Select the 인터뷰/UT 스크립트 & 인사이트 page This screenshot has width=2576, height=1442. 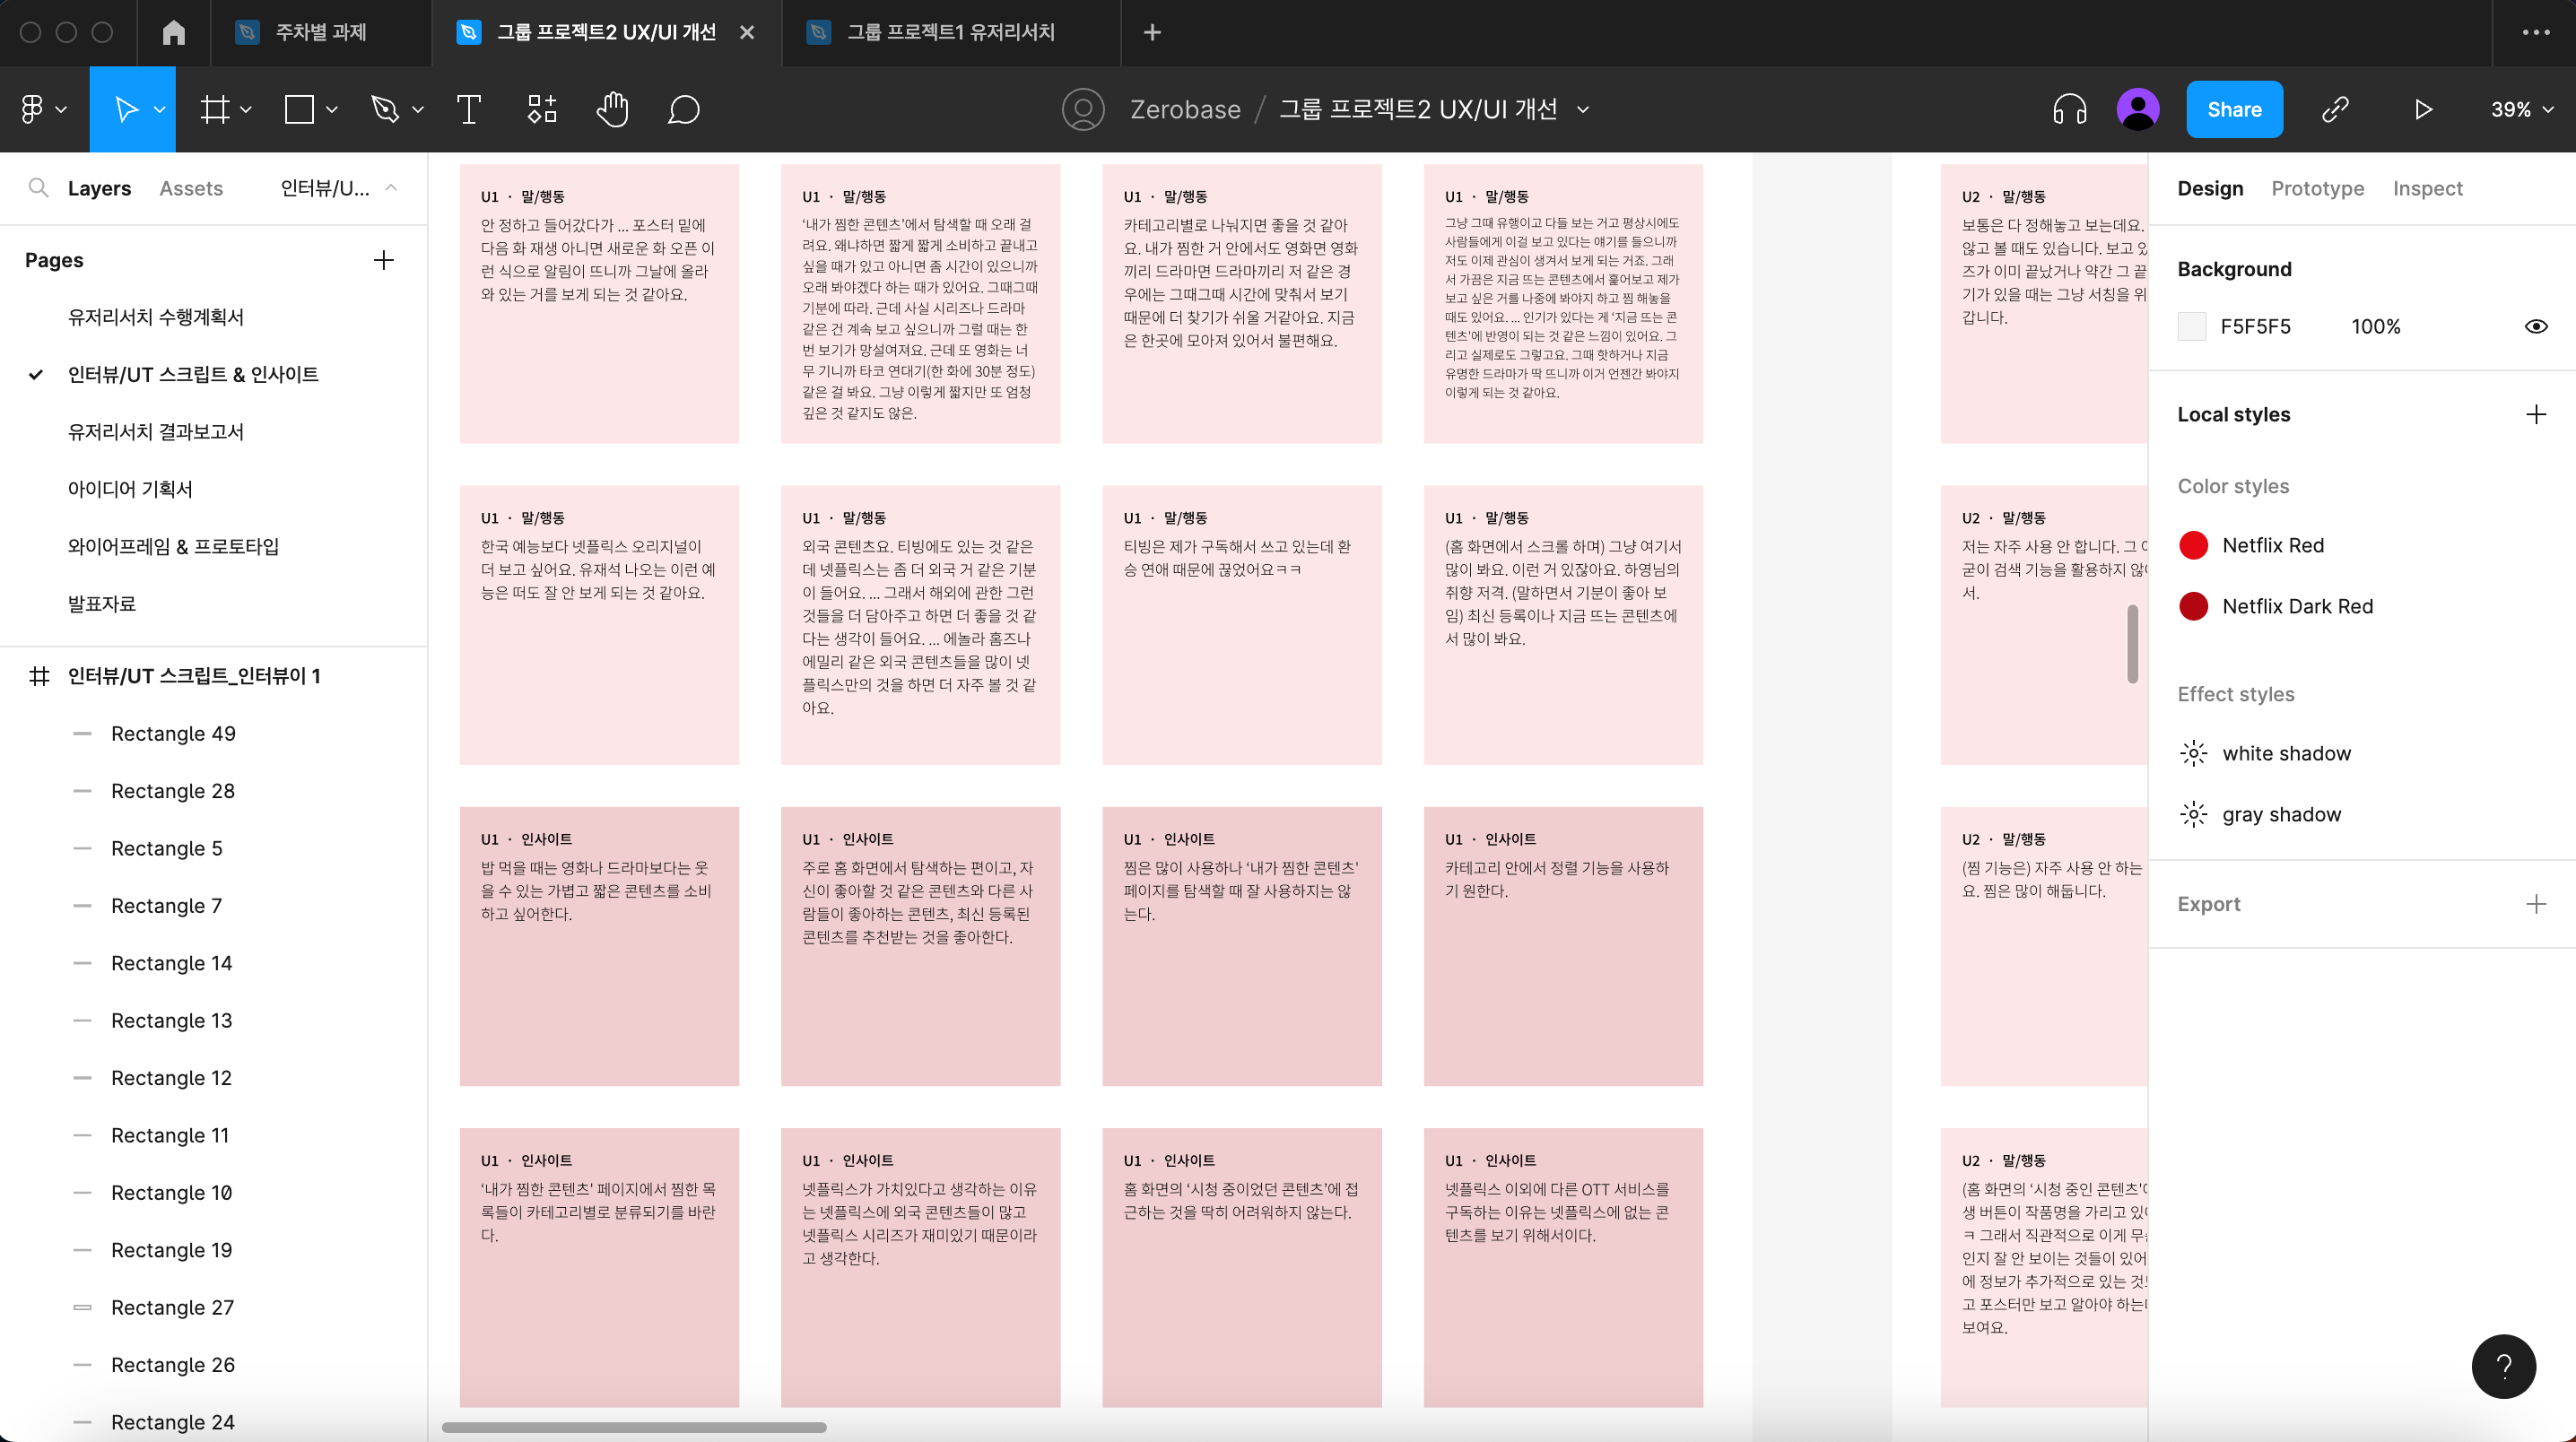pyautogui.click(x=193, y=374)
